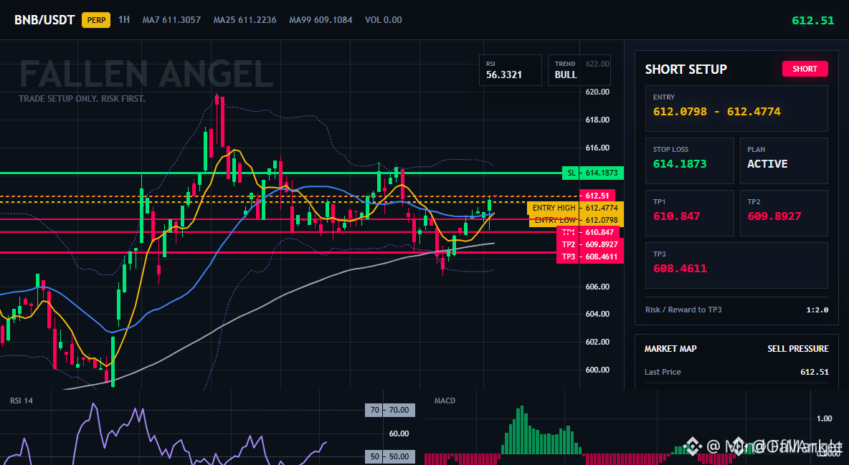The height and width of the screenshot is (465, 849).
Task: Click the 602.00 price axis label
Action: pos(597,342)
